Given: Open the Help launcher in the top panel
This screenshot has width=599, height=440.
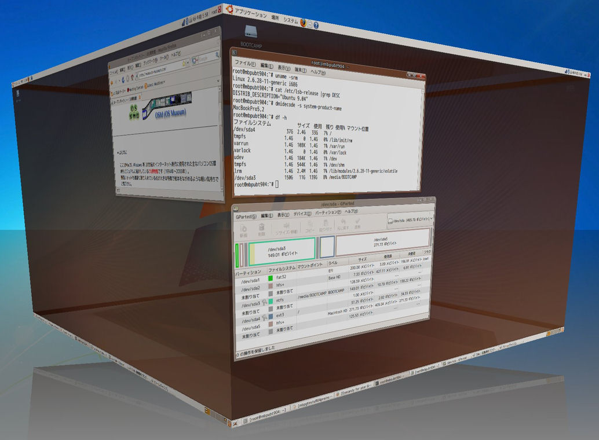Looking at the screenshot, I should tap(316, 25).
